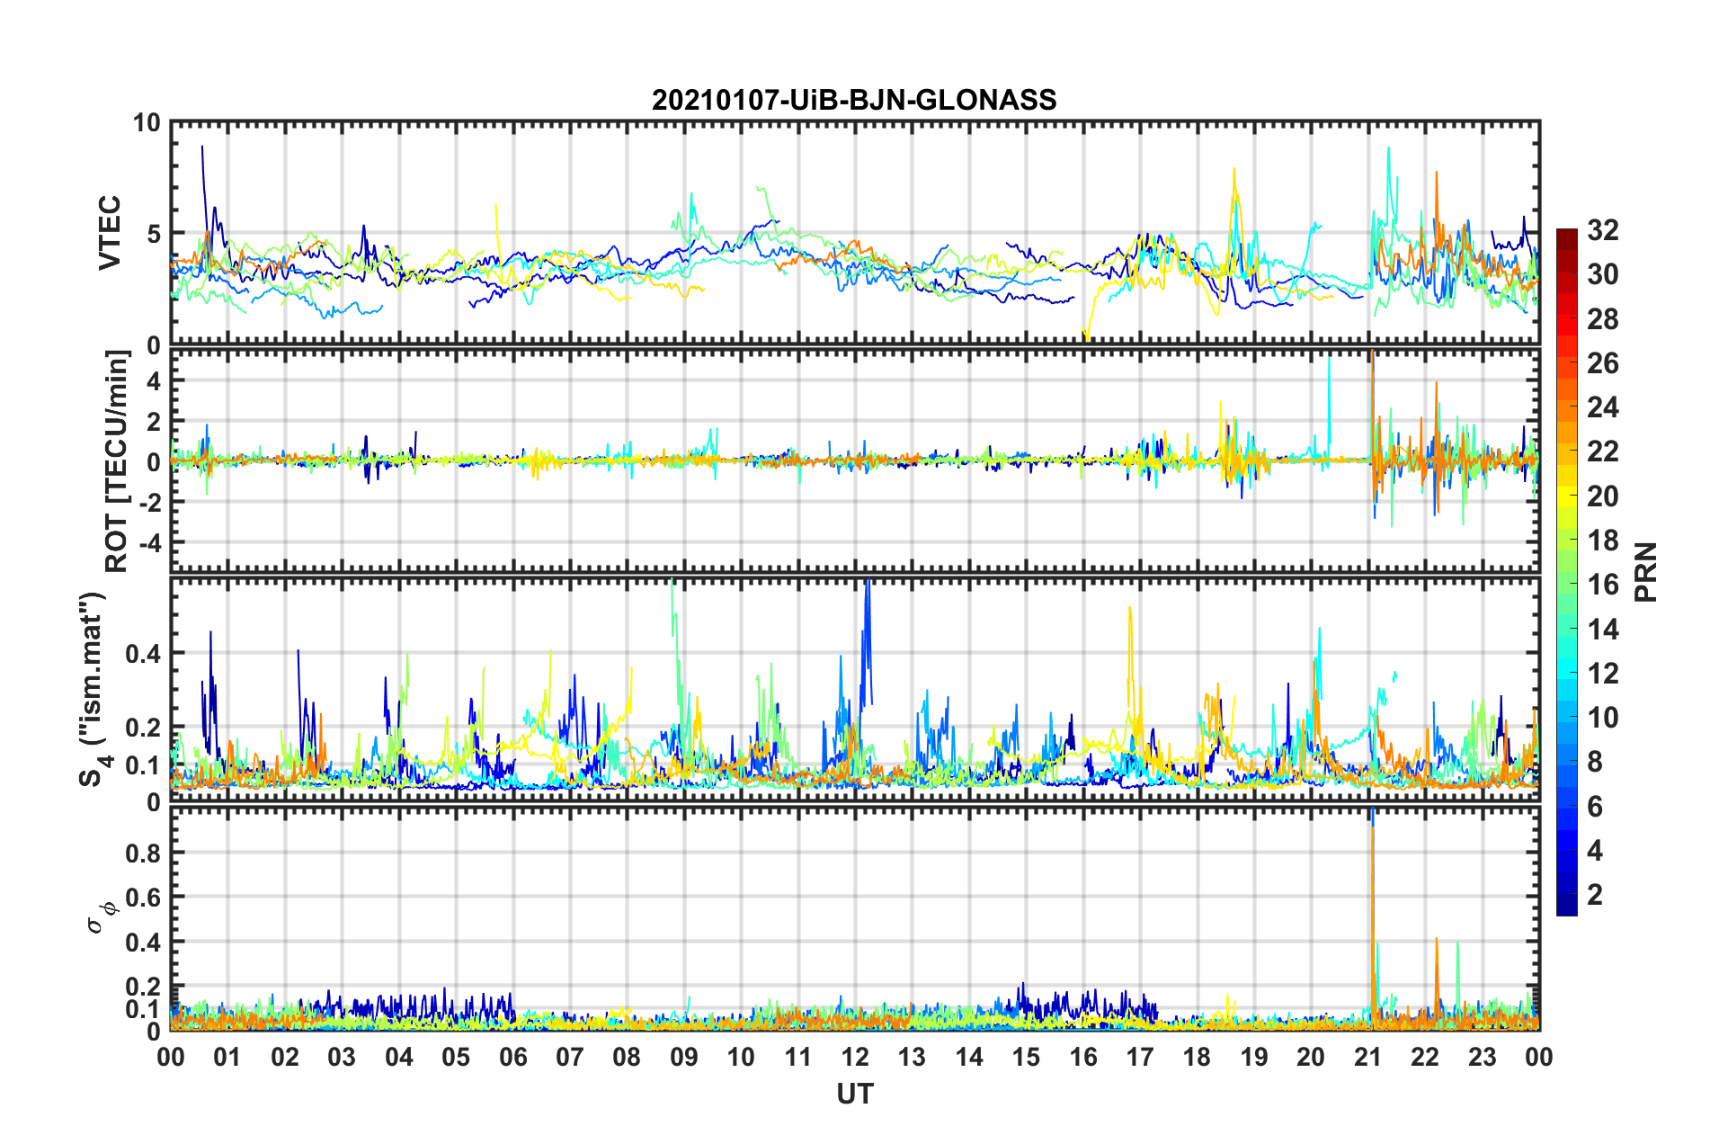
Task: Click the sigma phi axis label
Action: [x=102, y=919]
